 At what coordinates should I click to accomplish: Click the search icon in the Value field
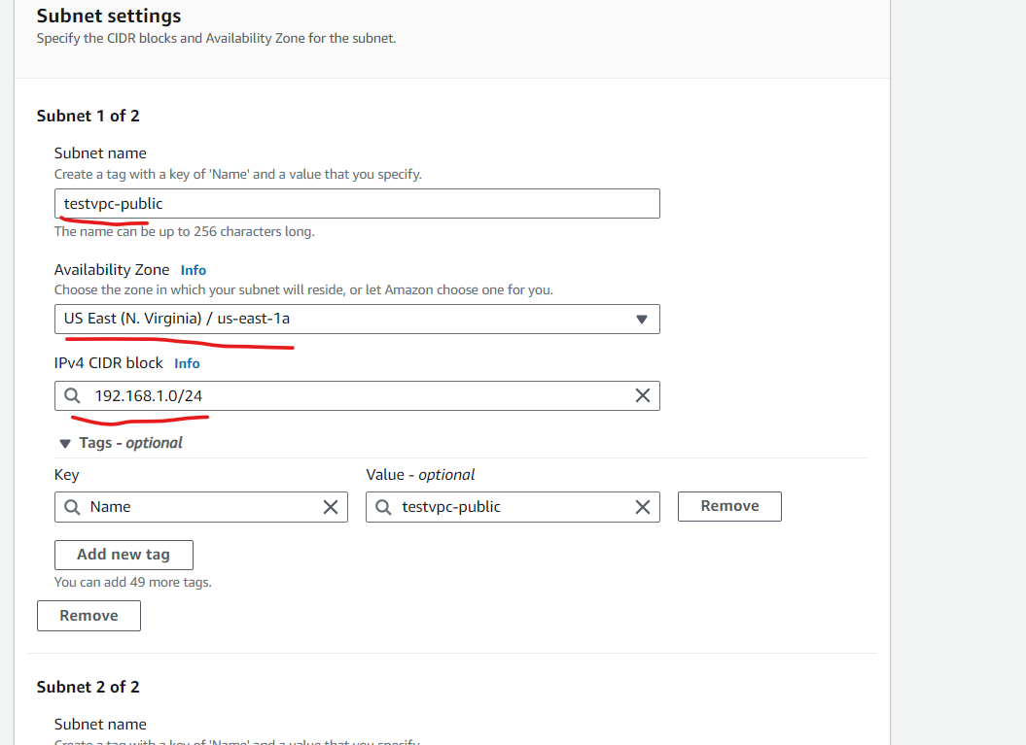pyautogui.click(x=383, y=507)
